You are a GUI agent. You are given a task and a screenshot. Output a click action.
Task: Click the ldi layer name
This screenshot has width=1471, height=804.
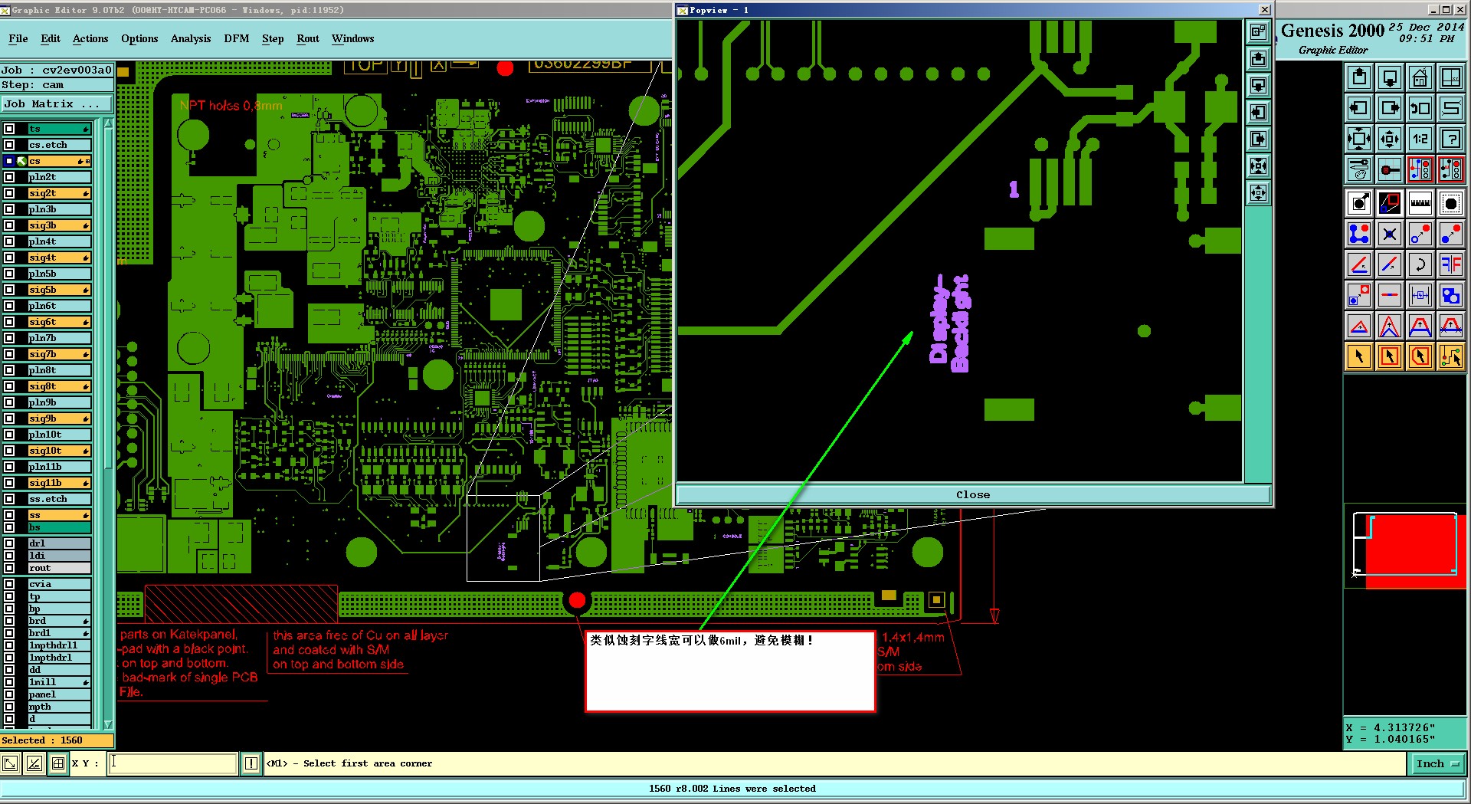click(60, 556)
